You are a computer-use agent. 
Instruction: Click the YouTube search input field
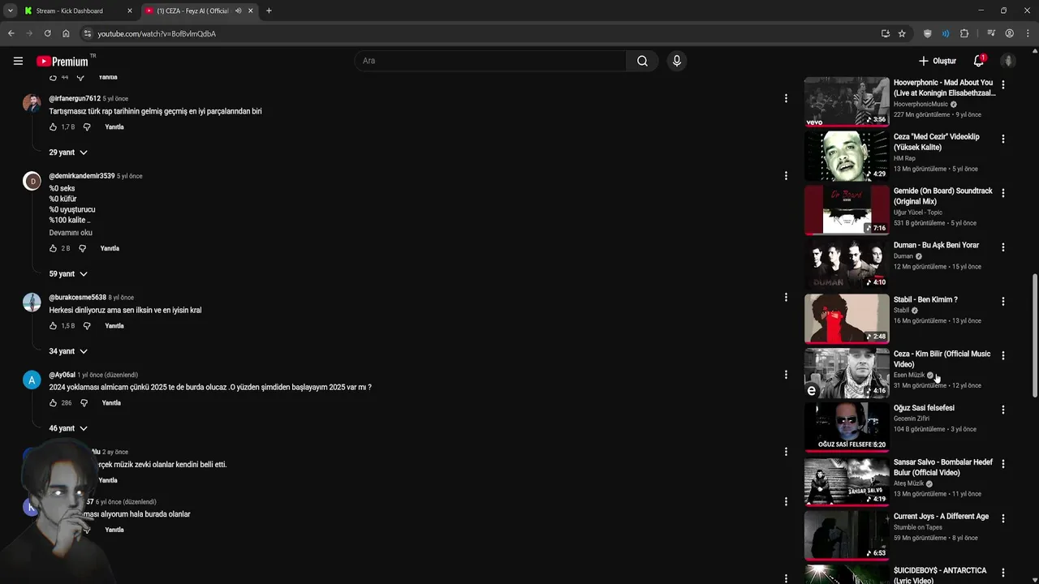490,61
